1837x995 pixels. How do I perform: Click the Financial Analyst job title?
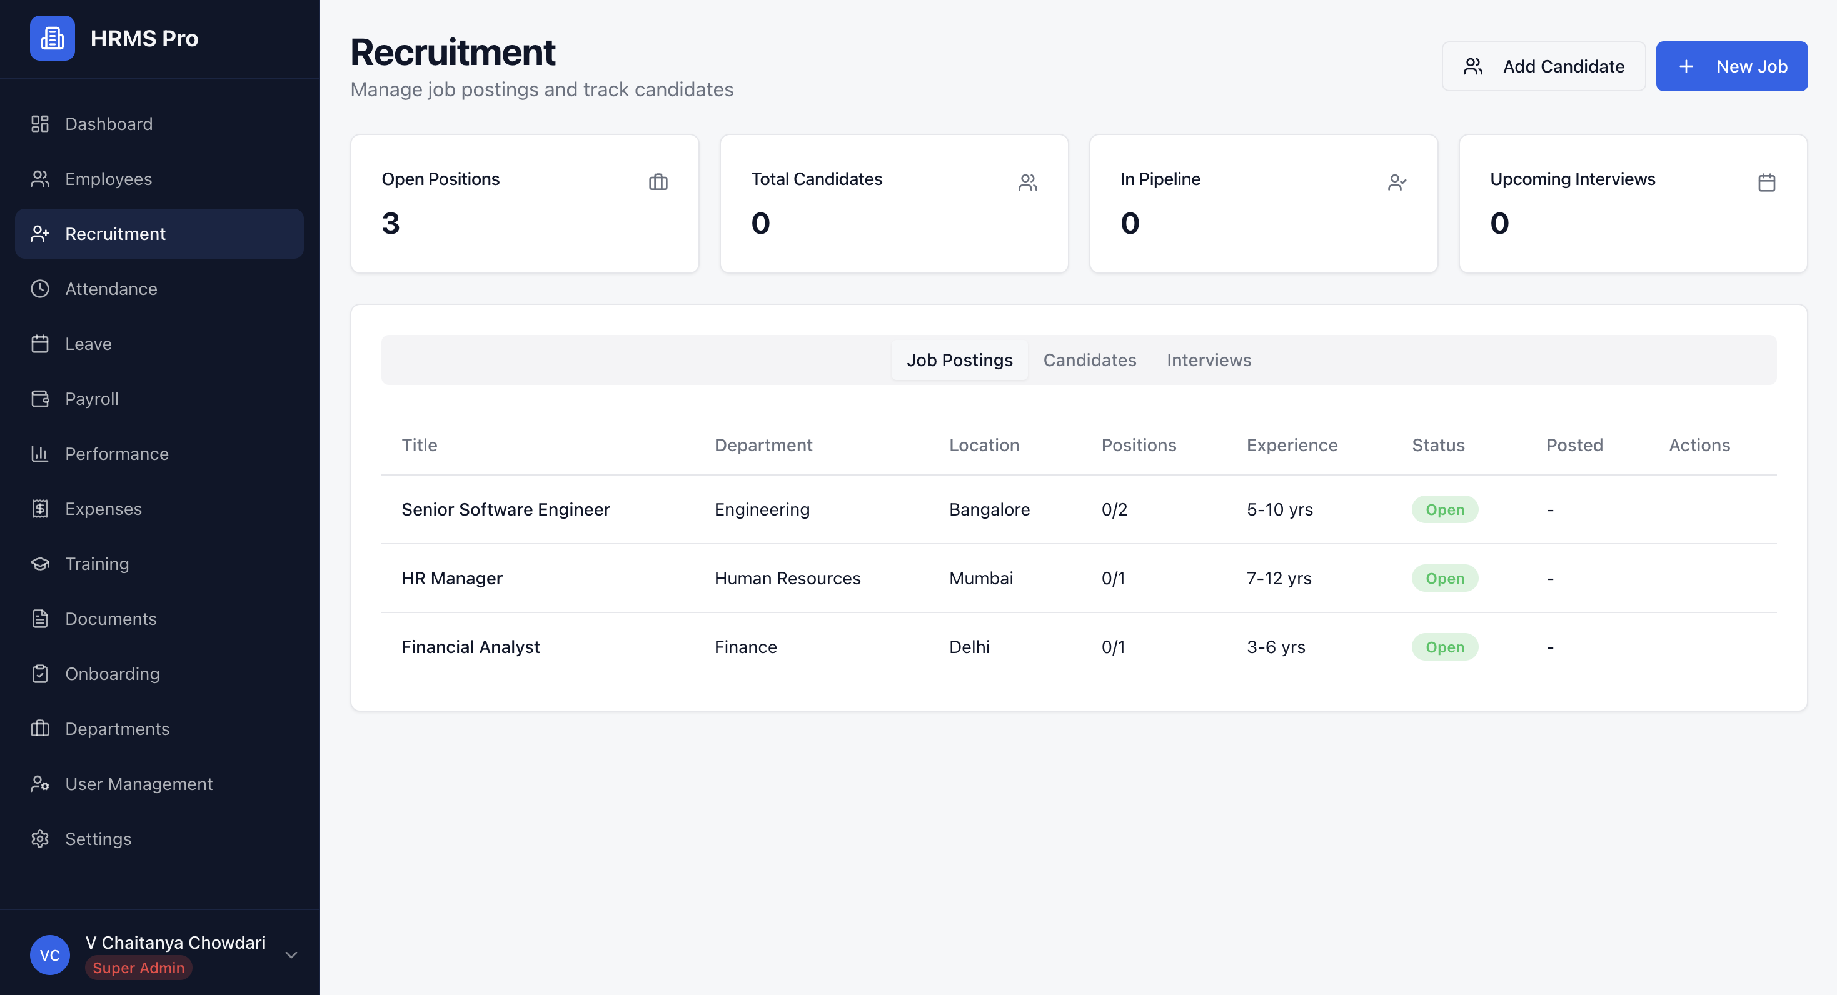[x=470, y=646]
